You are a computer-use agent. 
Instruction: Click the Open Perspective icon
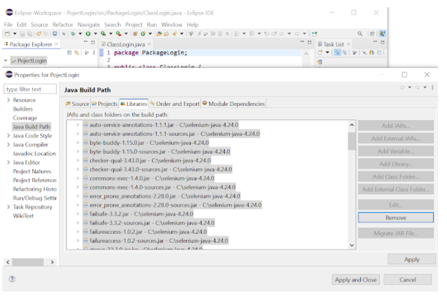[372, 34]
